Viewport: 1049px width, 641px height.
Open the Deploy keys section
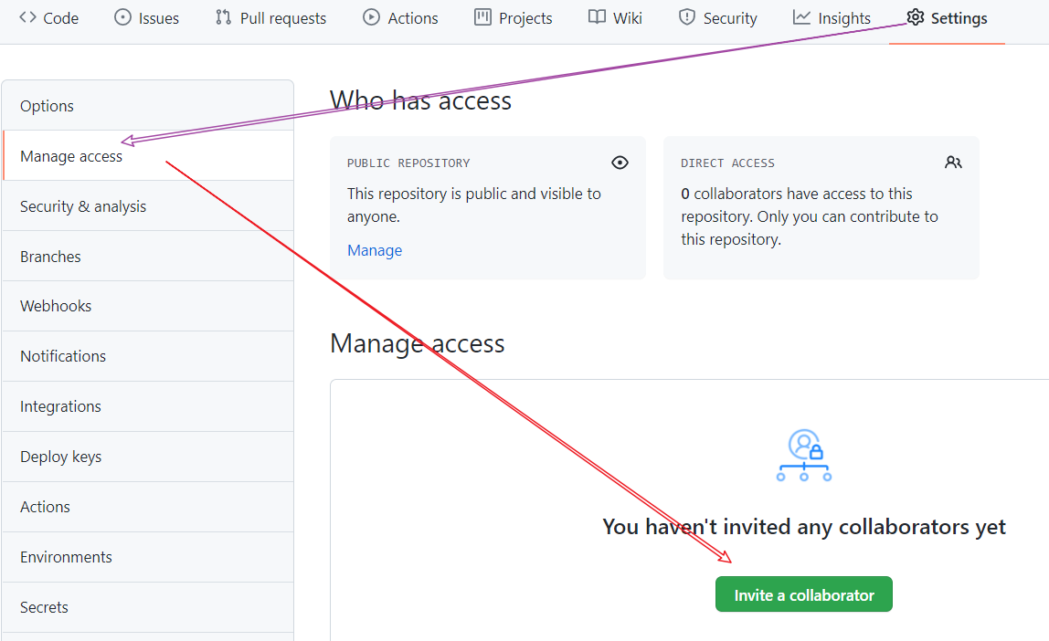coord(60,457)
